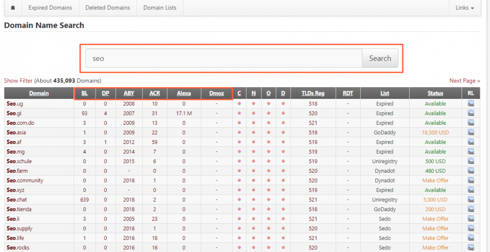Sort table by BL column
This screenshot has width=490, height=252.
tap(84, 93)
